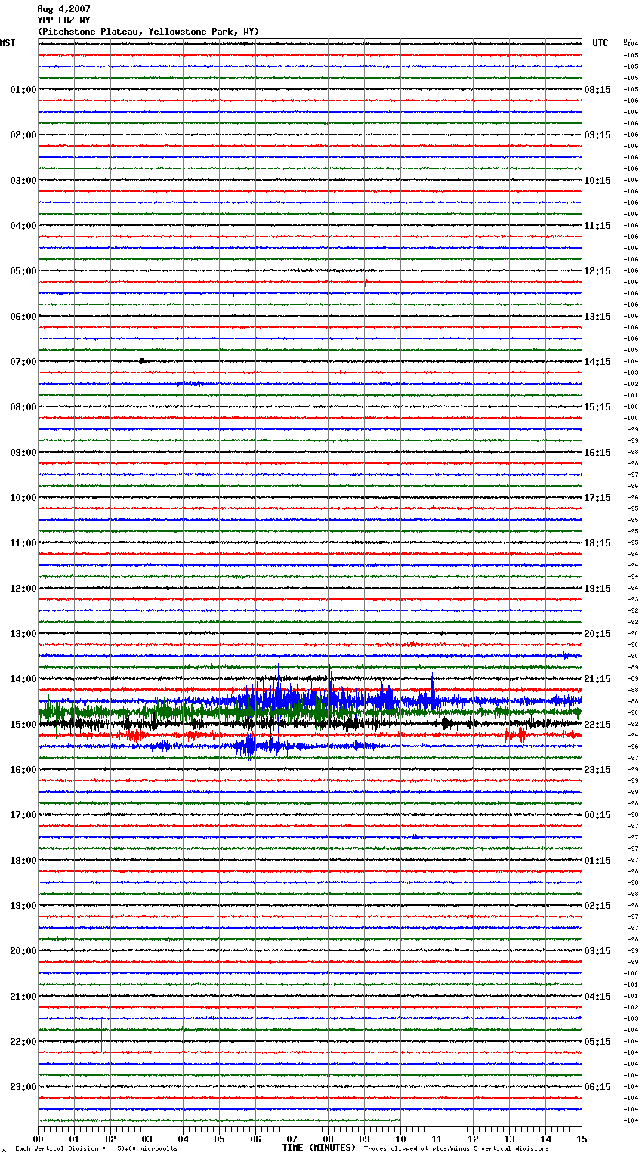Screen dimensions: 642x1159
Task: Select the 06:00 MST time label
Action: [x=23, y=317]
